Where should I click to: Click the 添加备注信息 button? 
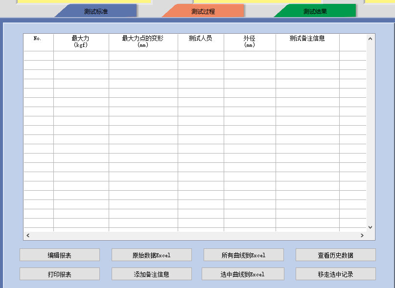pyautogui.click(x=151, y=274)
